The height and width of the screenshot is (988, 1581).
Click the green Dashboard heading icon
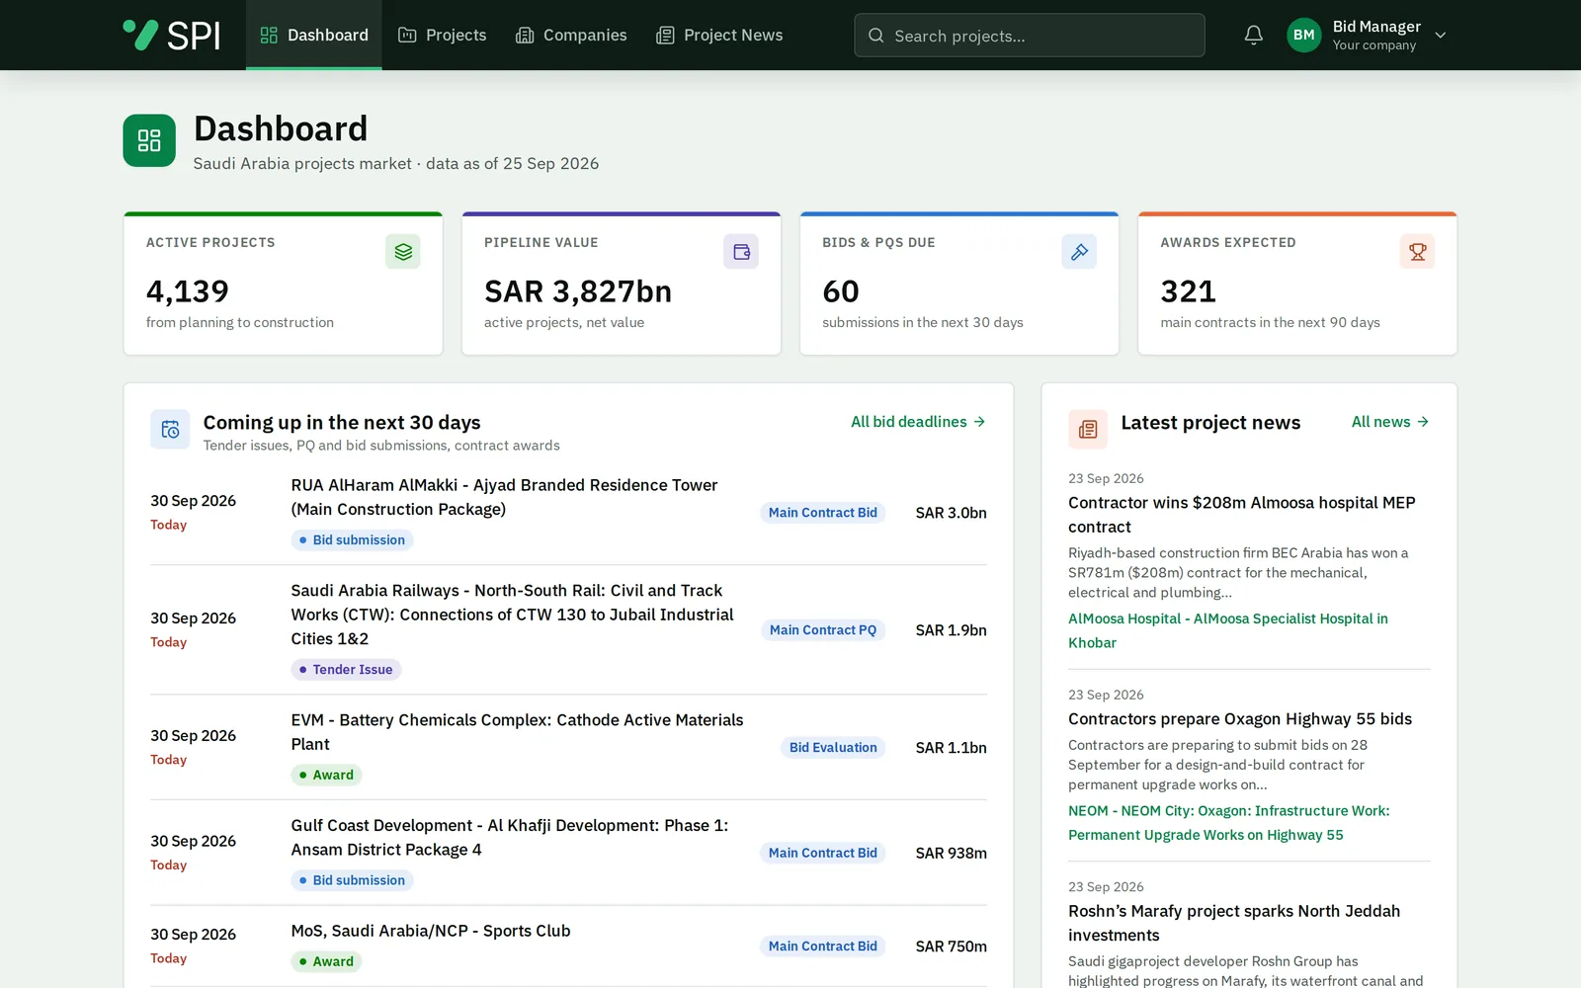(x=149, y=140)
